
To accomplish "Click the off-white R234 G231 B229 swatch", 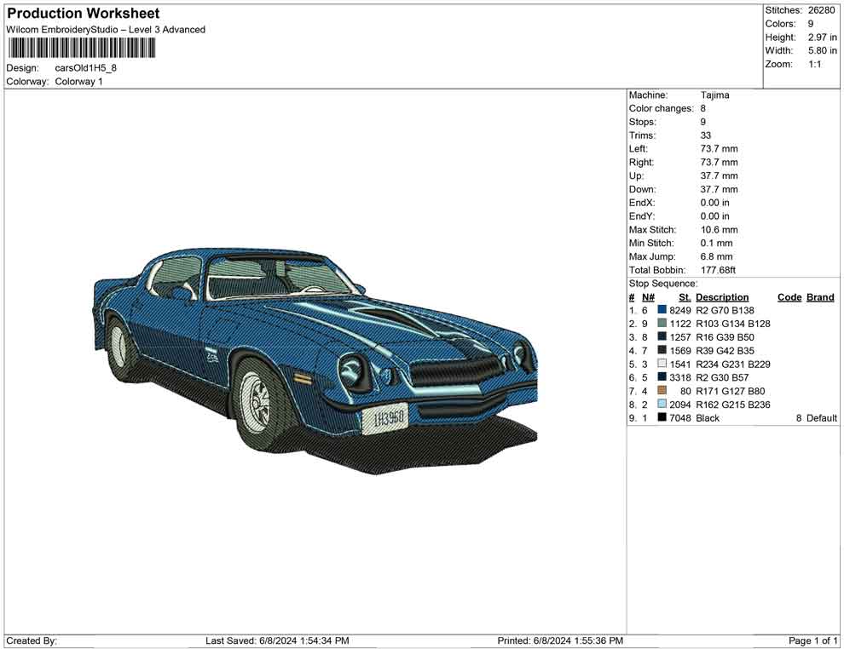I will [x=662, y=364].
